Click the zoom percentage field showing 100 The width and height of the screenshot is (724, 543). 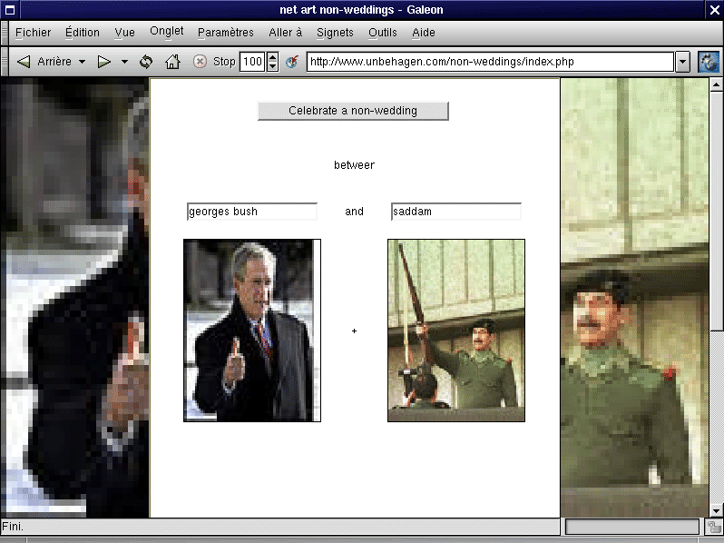pyautogui.click(x=252, y=62)
